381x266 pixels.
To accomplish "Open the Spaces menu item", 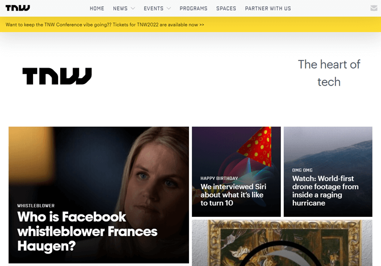I will click(x=226, y=9).
